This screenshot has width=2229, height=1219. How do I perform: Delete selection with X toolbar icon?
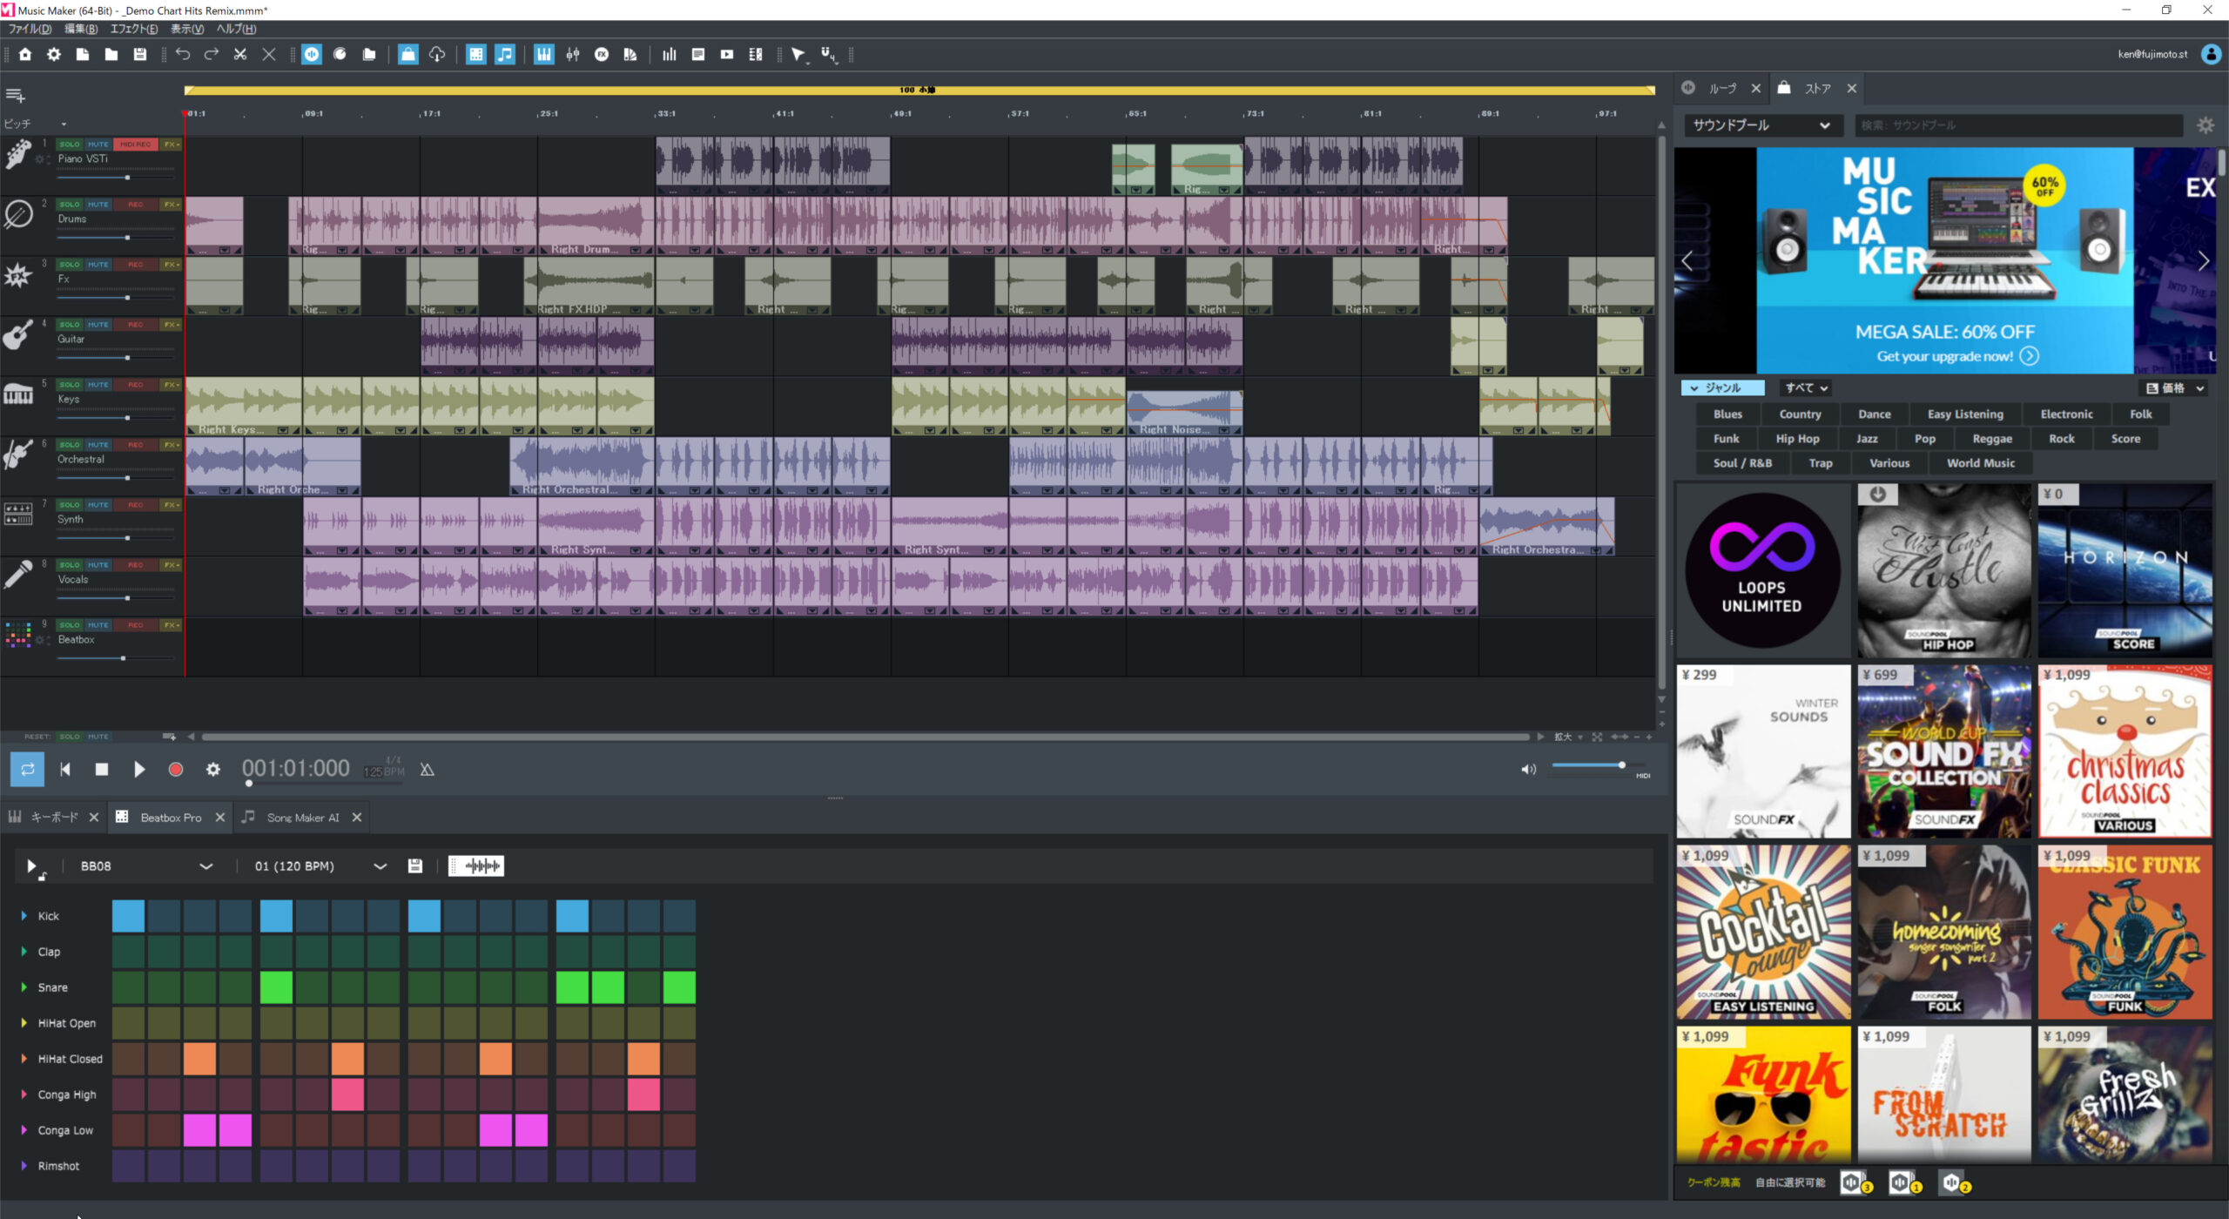tap(269, 54)
